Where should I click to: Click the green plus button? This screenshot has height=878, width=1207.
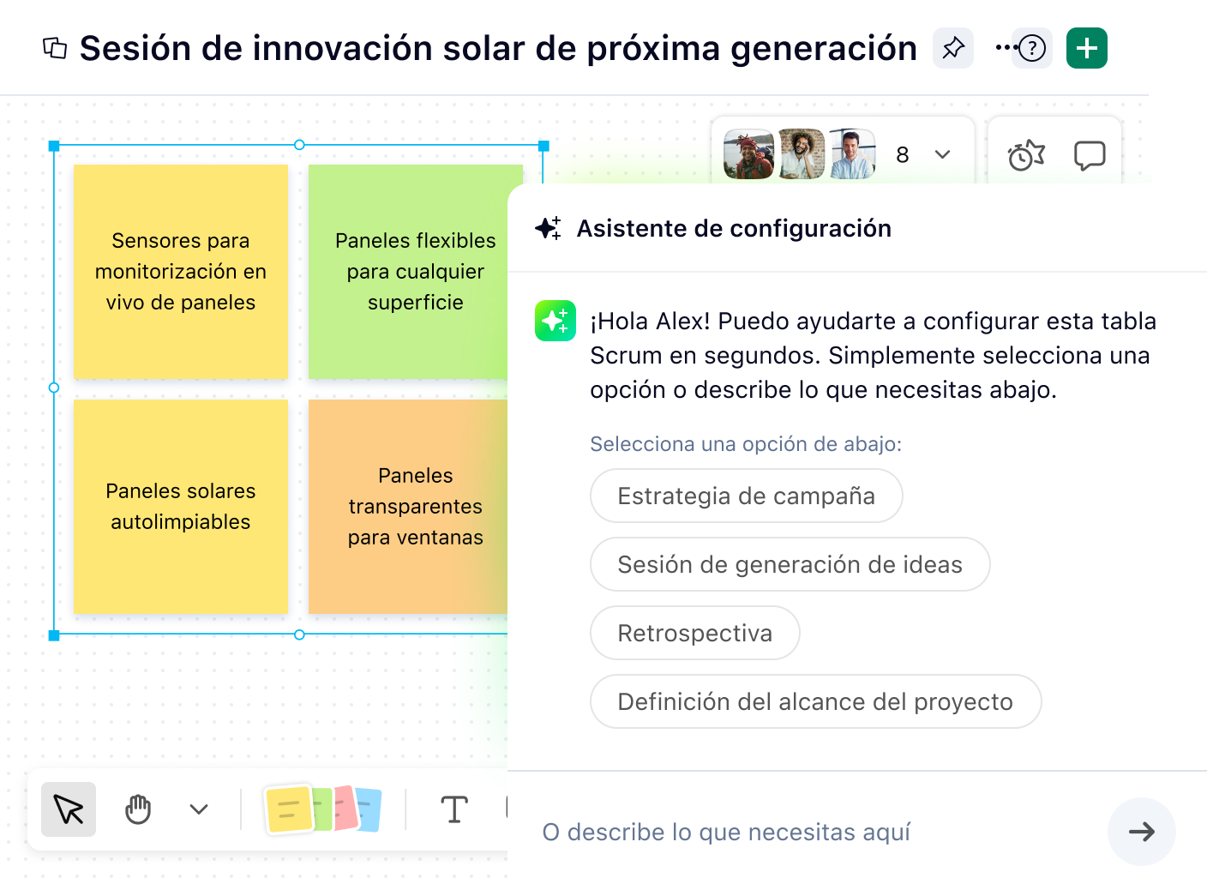(x=1086, y=48)
